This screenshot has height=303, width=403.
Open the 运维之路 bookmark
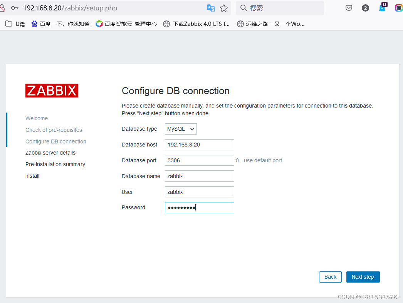[270, 24]
